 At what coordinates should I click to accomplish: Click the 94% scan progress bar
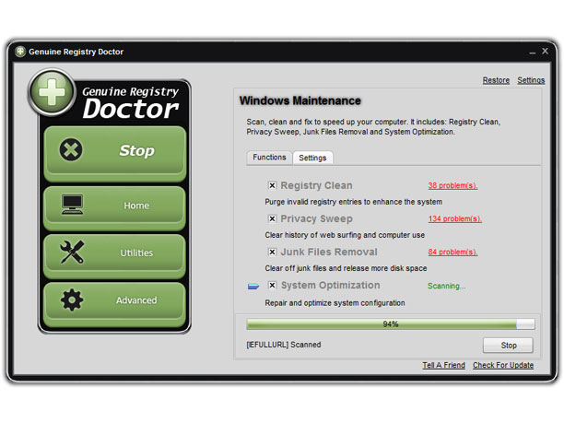(x=391, y=324)
